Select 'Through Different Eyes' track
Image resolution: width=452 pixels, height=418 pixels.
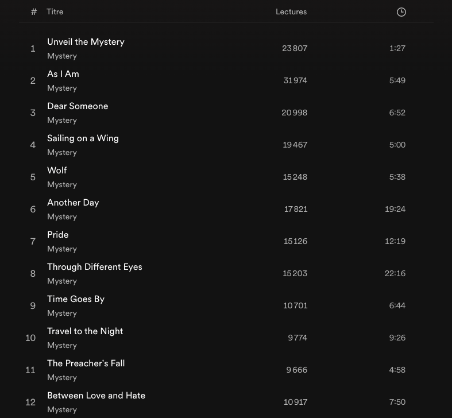[x=95, y=267]
